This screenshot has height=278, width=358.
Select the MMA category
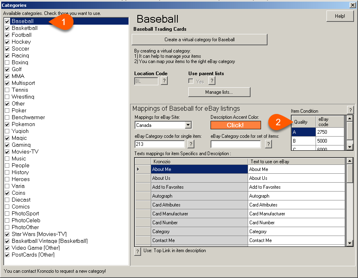pos(18,76)
